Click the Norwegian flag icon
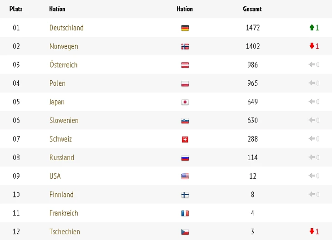This screenshot has width=332, height=240. click(185, 46)
